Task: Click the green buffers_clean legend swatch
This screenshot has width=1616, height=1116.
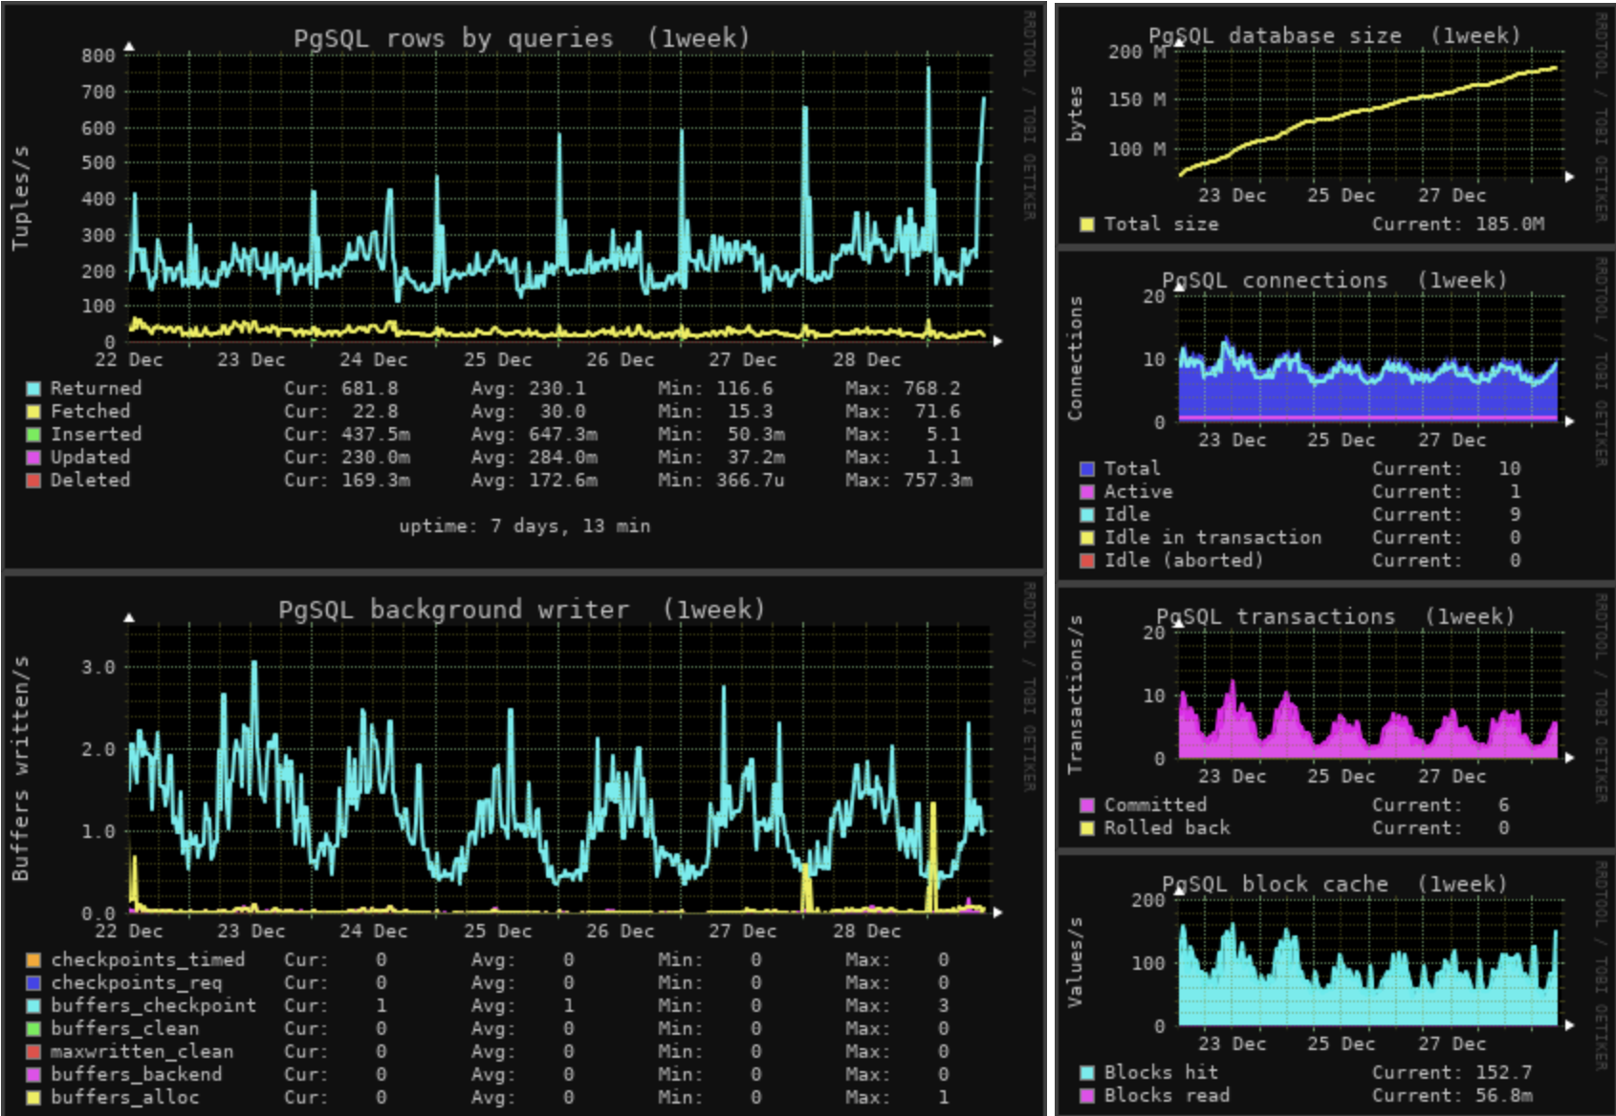Action: pyautogui.click(x=33, y=1029)
